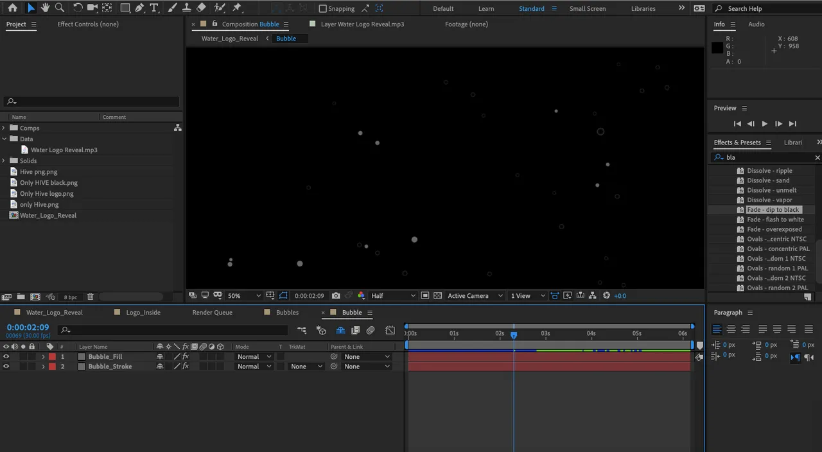The image size is (822, 452).
Task: Switch to the Small Screen workspace
Action: click(x=588, y=8)
